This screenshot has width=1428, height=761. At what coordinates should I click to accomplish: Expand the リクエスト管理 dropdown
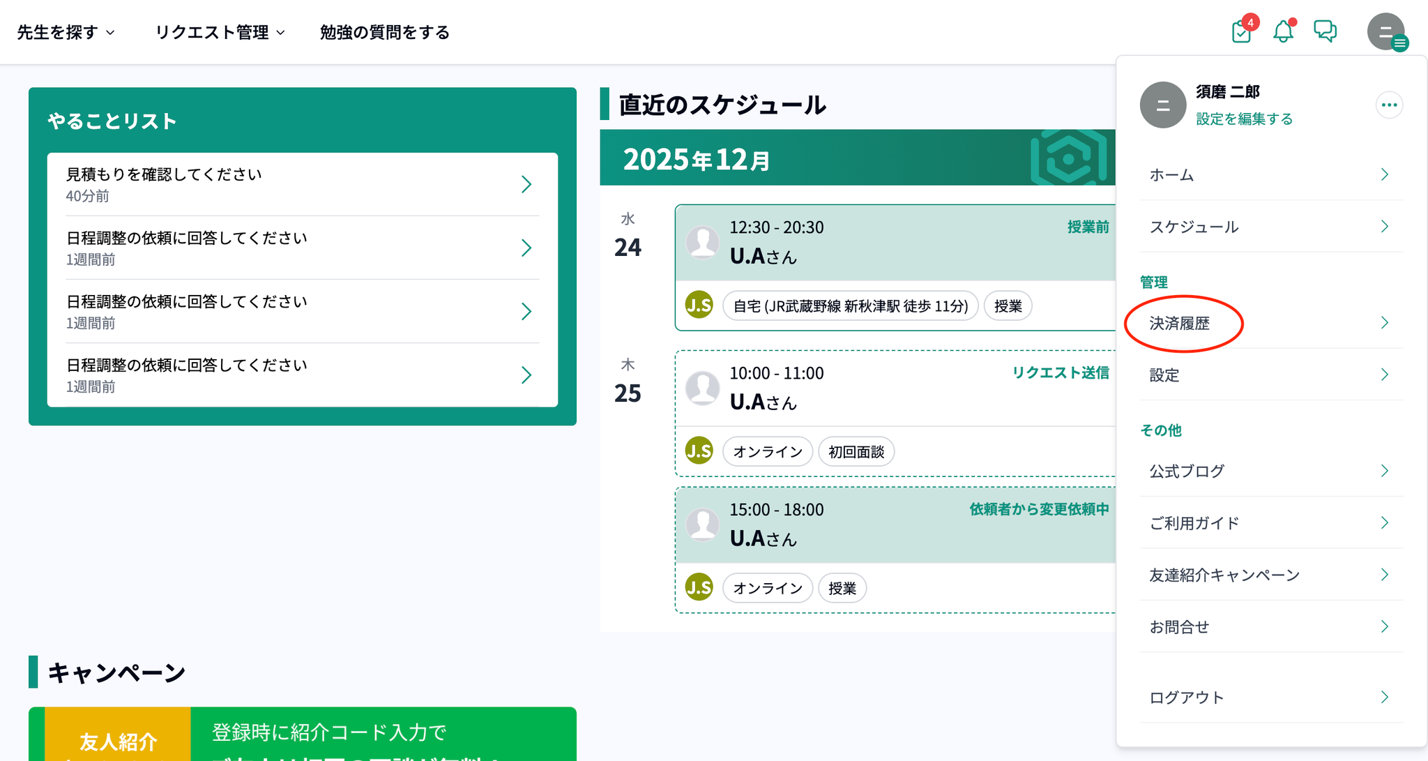coord(220,32)
